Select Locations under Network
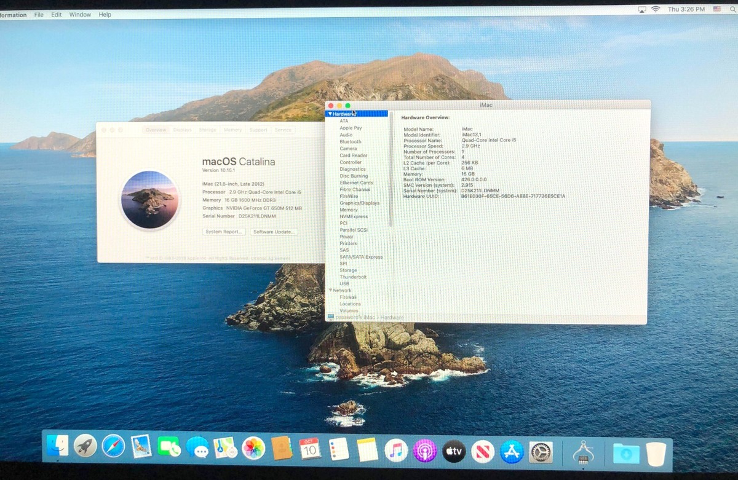Screen dimensions: 738x480 pyautogui.click(x=350, y=304)
